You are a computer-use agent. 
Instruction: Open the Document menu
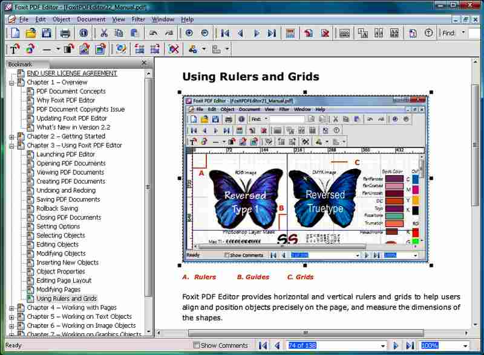click(x=91, y=19)
